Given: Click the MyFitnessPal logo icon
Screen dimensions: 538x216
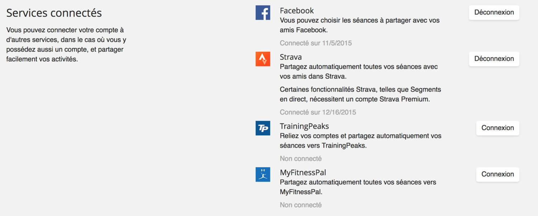Looking at the screenshot, I should (263, 174).
